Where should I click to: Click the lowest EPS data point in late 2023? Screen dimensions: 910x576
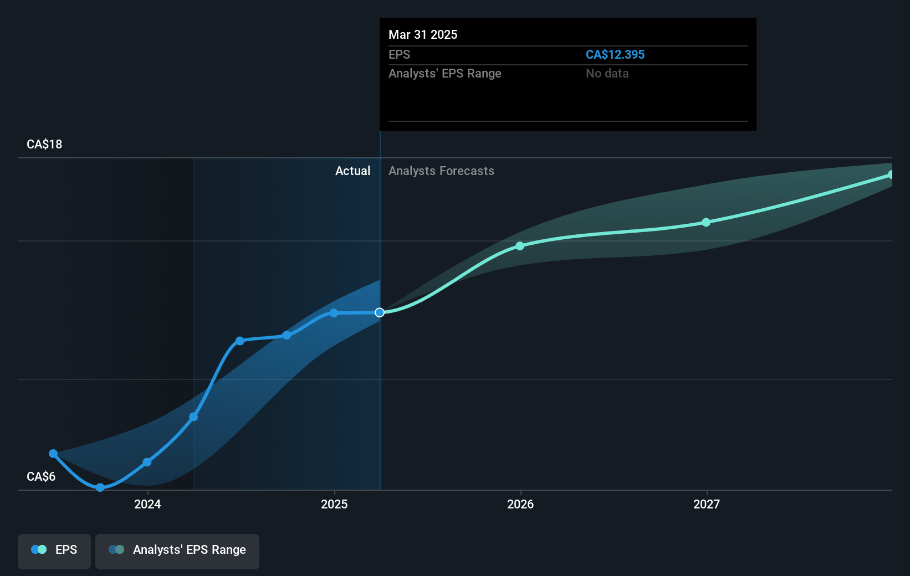pos(100,487)
